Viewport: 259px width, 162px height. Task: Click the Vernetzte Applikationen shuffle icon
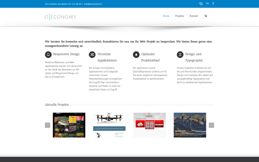pyautogui.click(x=92, y=54)
